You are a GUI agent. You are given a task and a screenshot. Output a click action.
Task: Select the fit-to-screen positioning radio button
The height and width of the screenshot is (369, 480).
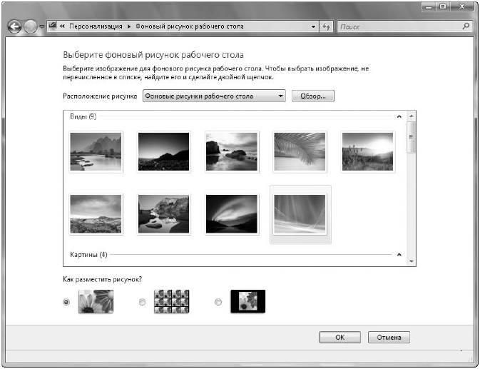coord(66,303)
